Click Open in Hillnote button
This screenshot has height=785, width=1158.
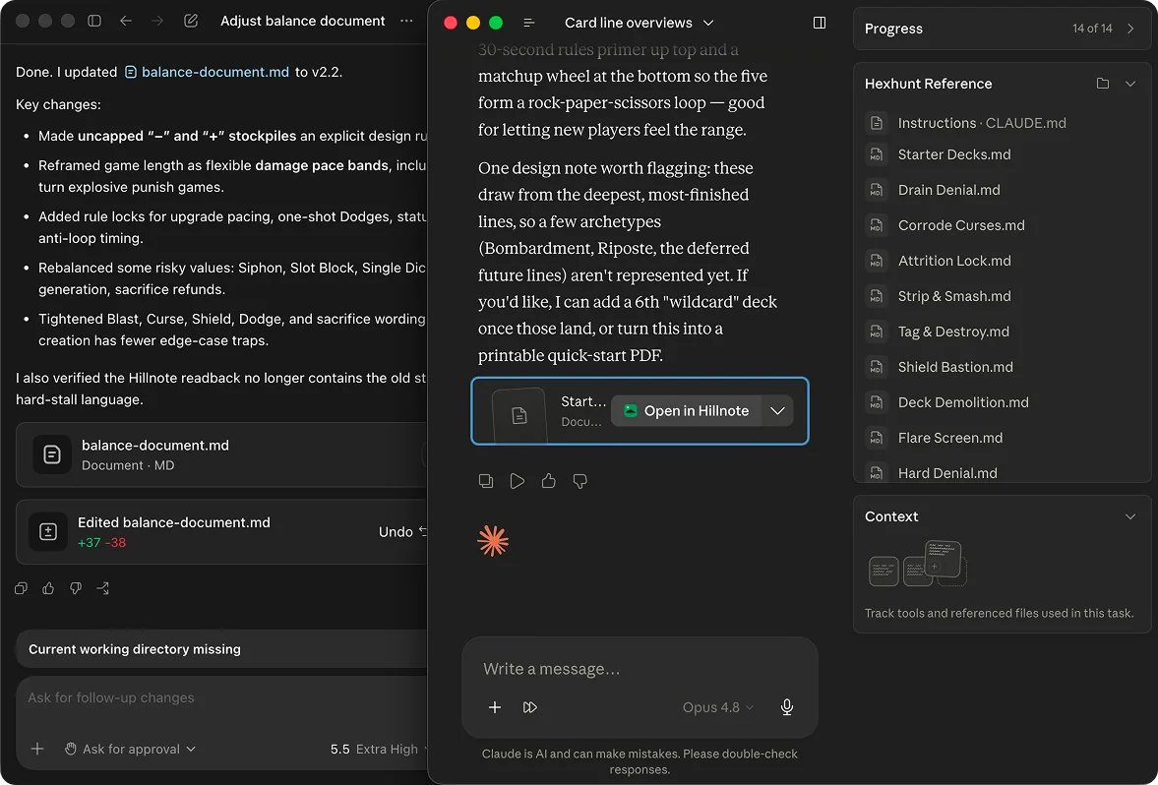[x=686, y=410]
